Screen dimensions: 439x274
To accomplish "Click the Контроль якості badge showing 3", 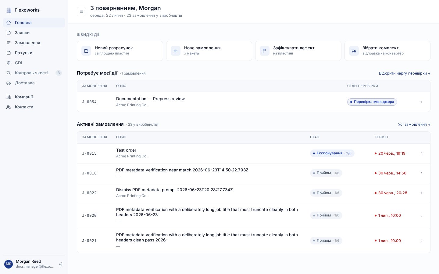I will [59, 73].
